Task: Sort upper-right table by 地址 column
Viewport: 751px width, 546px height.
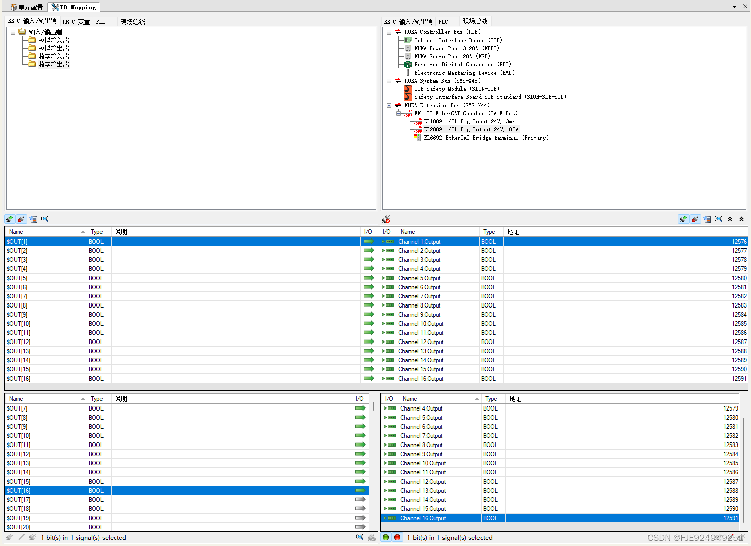Action: pyautogui.click(x=626, y=232)
